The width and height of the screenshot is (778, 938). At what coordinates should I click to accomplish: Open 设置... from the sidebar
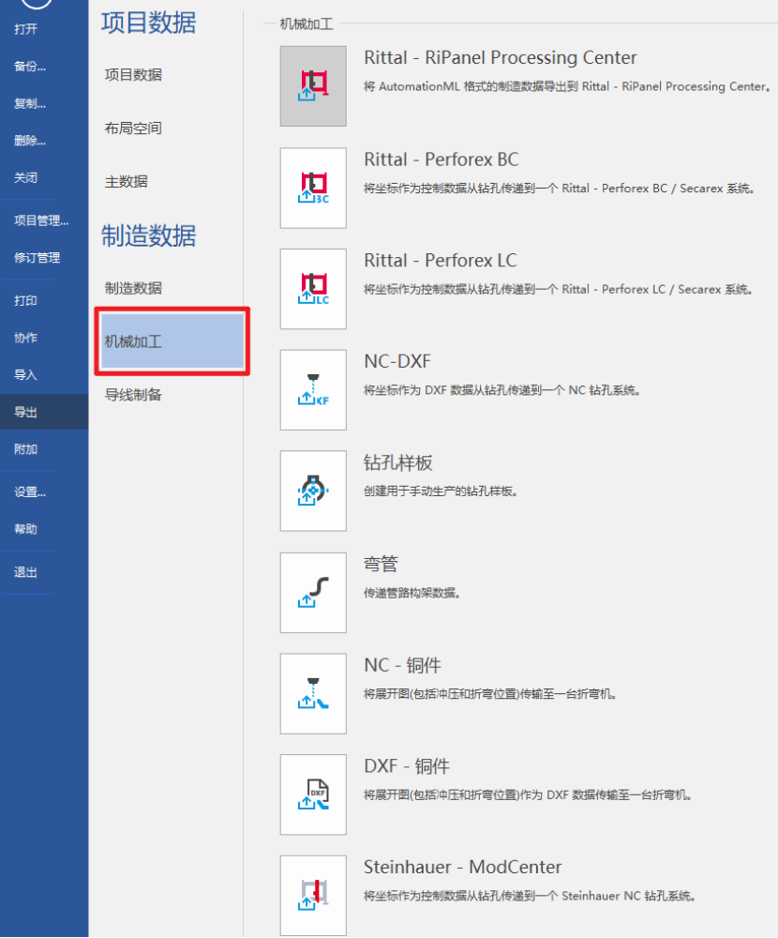pos(30,492)
